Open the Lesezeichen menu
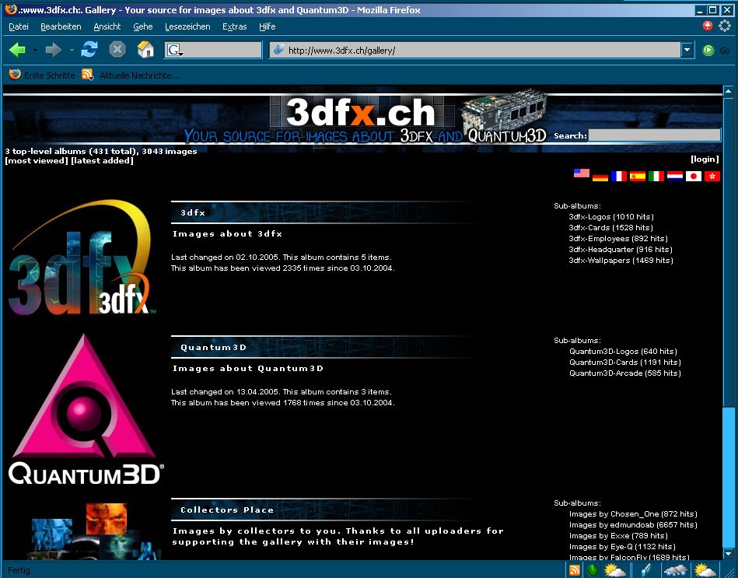 click(x=187, y=26)
